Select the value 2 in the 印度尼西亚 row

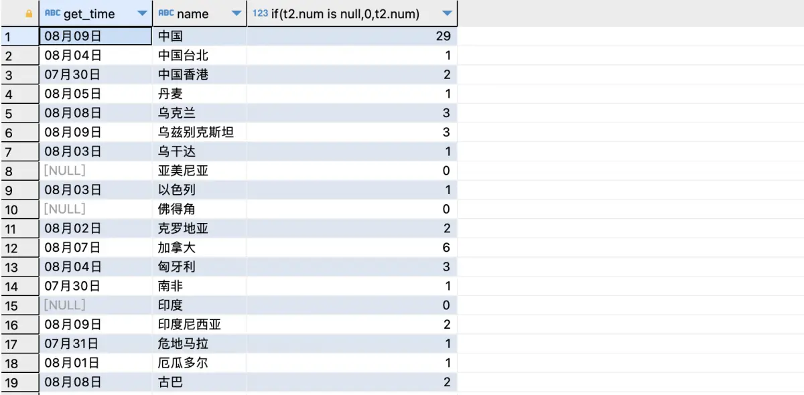click(x=352, y=325)
